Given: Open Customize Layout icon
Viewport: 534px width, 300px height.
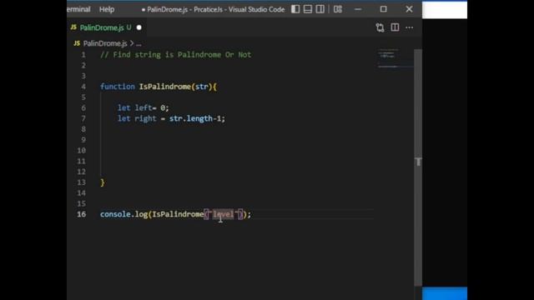Looking at the screenshot, I should click(337, 9).
